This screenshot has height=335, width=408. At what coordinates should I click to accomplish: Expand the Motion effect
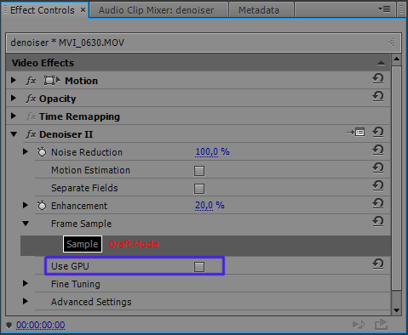point(13,81)
